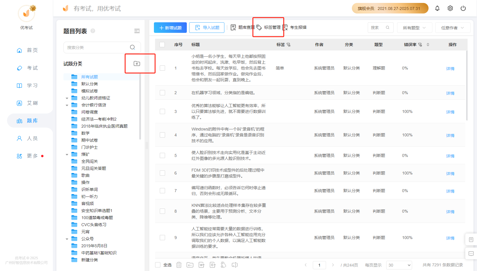Open the feedback chat floating icon
Image resolution: width=477 pixels, height=271 pixels.
(x=471, y=254)
